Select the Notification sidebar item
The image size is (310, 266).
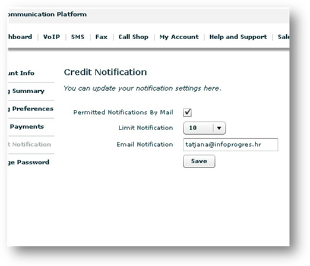pos(29,144)
